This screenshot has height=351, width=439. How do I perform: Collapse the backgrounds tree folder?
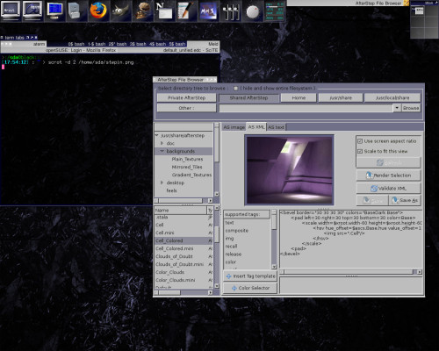(x=162, y=151)
